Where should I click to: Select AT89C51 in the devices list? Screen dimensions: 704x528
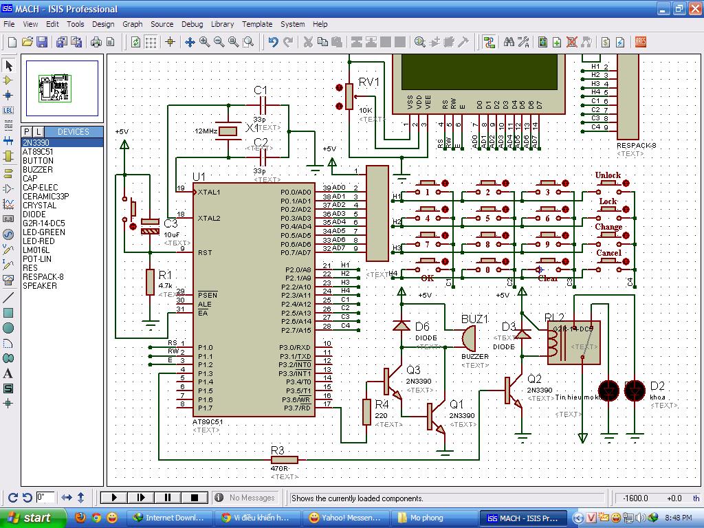(37, 152)
